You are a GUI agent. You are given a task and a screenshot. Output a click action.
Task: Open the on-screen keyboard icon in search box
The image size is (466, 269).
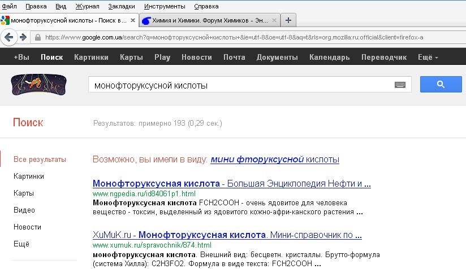click(400, 85)
